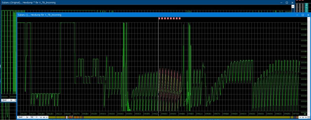
Task: Click address label 09270 on the axis
Action: [77, 114]
